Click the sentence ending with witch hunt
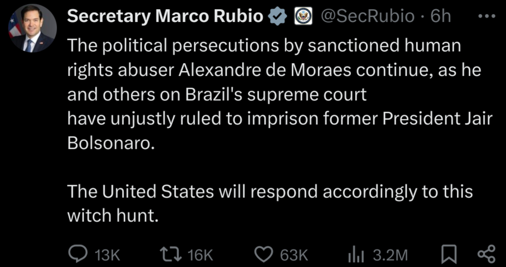 click(270, 204)
